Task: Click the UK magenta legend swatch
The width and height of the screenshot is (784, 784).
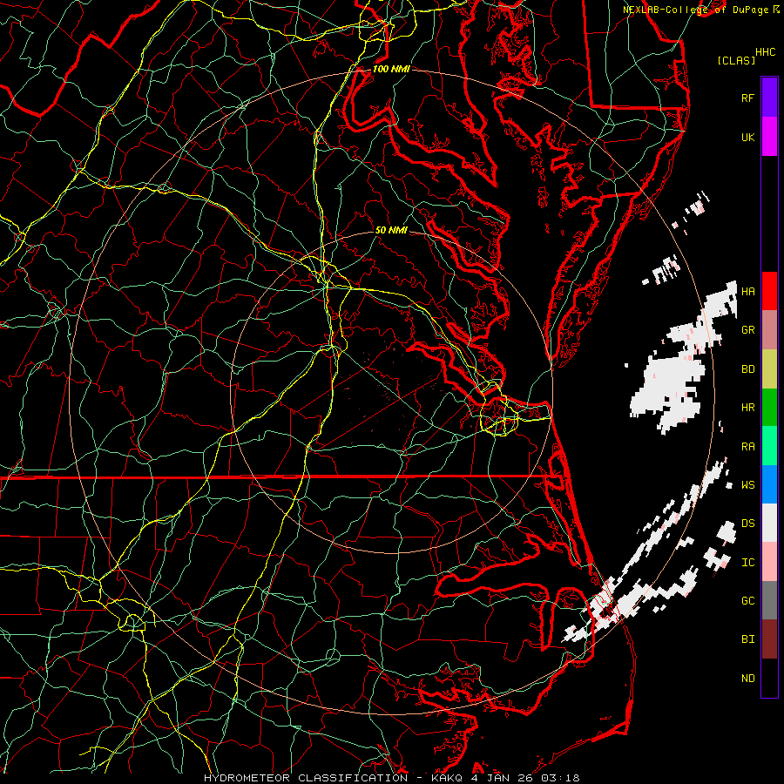Action: coord(769,137)
